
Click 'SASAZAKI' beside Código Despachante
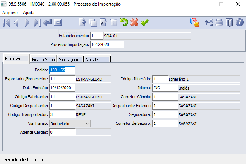(x=85, y=106)
